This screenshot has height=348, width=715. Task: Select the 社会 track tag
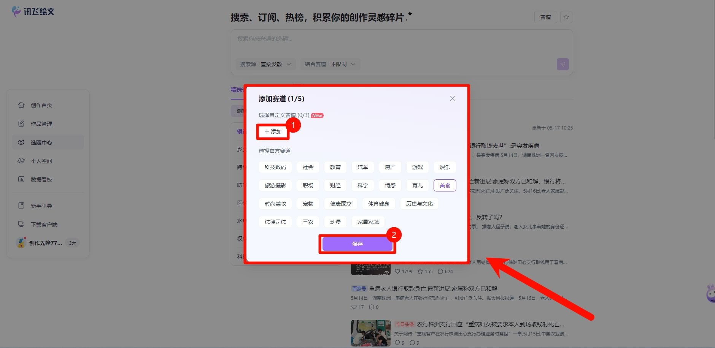308,167
